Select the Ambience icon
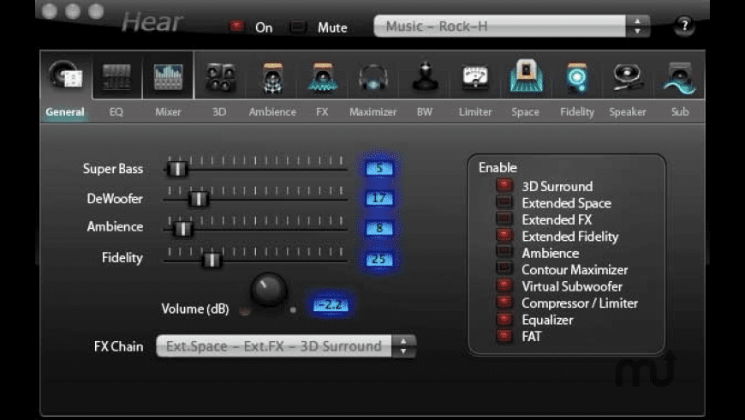Viewport: 745px width, 420px height. pyautogui.click(x=272, y=77)
